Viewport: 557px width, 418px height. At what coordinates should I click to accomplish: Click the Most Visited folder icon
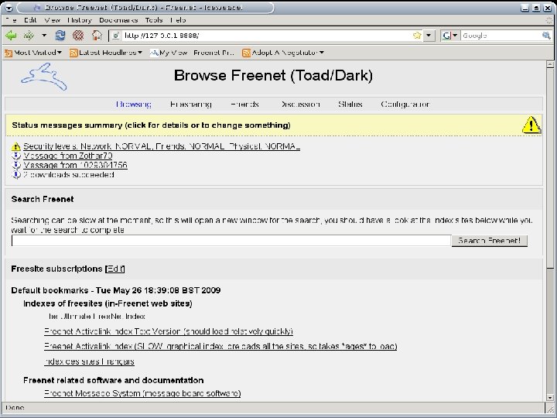tap(9, 53)
